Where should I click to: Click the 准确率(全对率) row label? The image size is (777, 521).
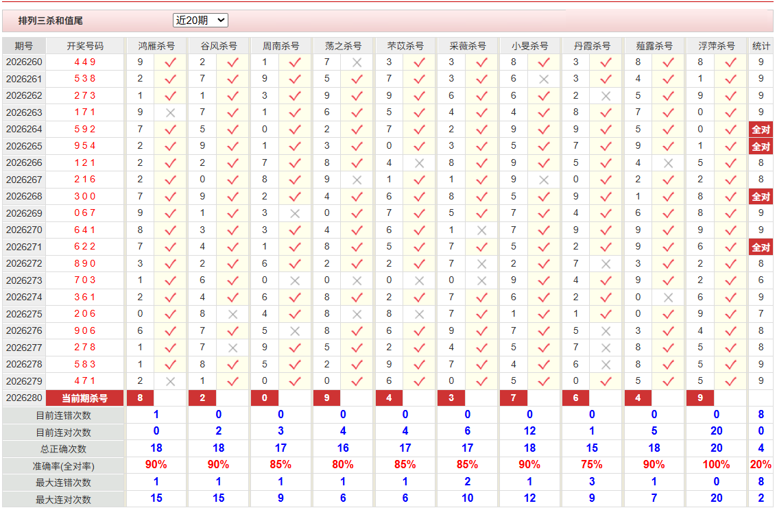pyautogui.click(x=63, y=466)
